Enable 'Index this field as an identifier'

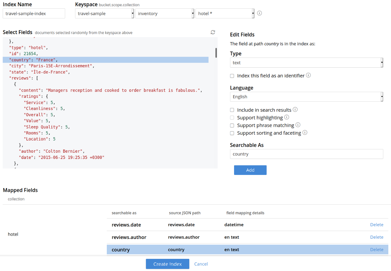pyautogui.click(x=232, y=76)
